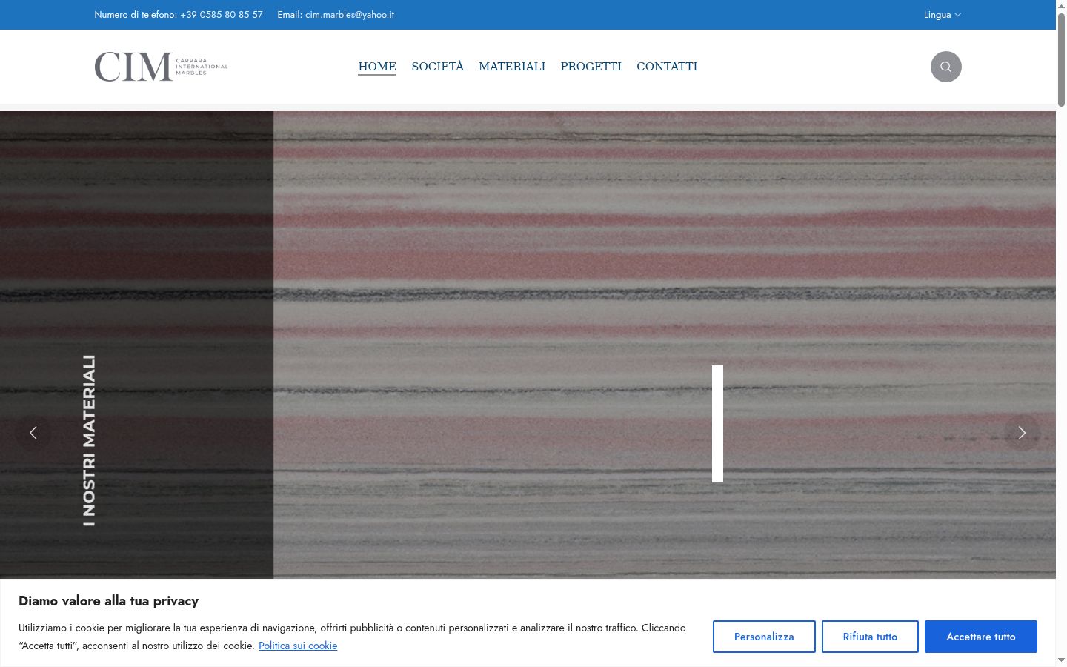The height and width of the screenshot is (667, 1067).
Task: Advance to next slide arrow
Action: pyautogui.click(x=1022, y=433)
